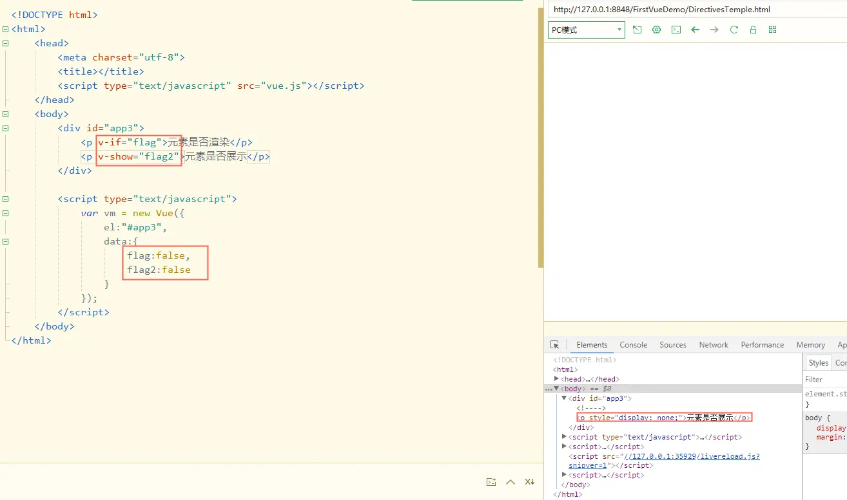Click the element.style rule in Styles pane
The width and height of the screenshot is (847, 500).
tap(826, 399)
